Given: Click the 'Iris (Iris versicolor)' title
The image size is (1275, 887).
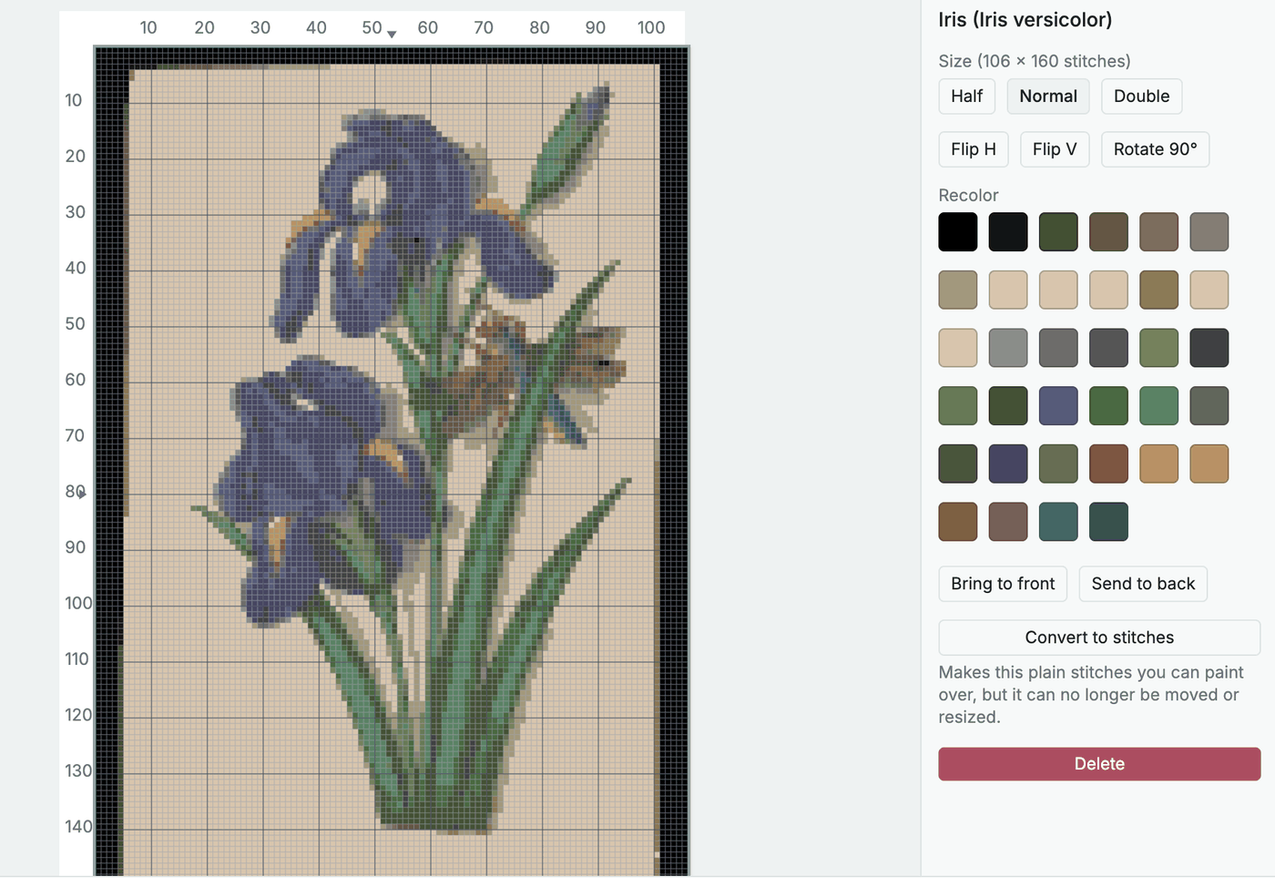Looking at the screenshot, I should [x=1025, y=20].
